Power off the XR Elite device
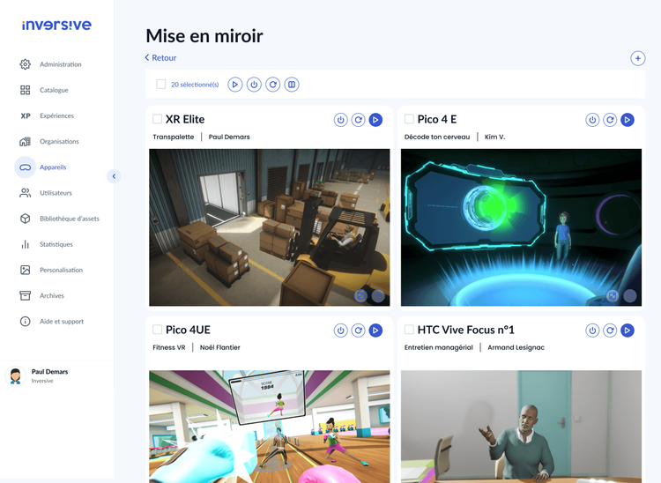The width and height of the screenshot is (661, 483). 340,120
